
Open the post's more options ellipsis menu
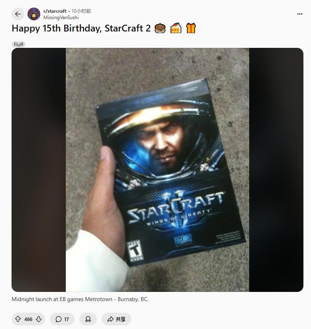(300, 14)
